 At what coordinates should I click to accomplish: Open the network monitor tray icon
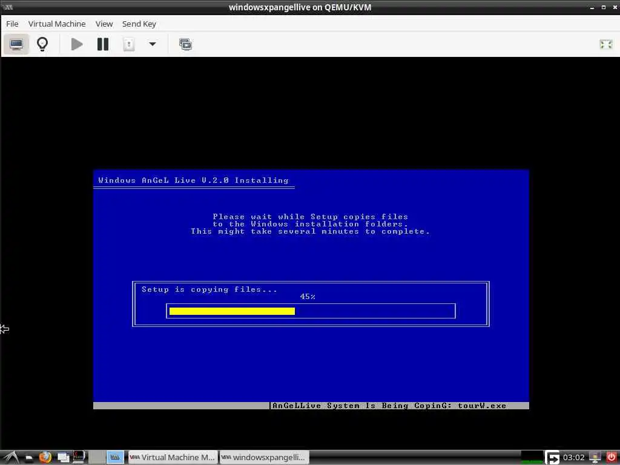(595, 458)
